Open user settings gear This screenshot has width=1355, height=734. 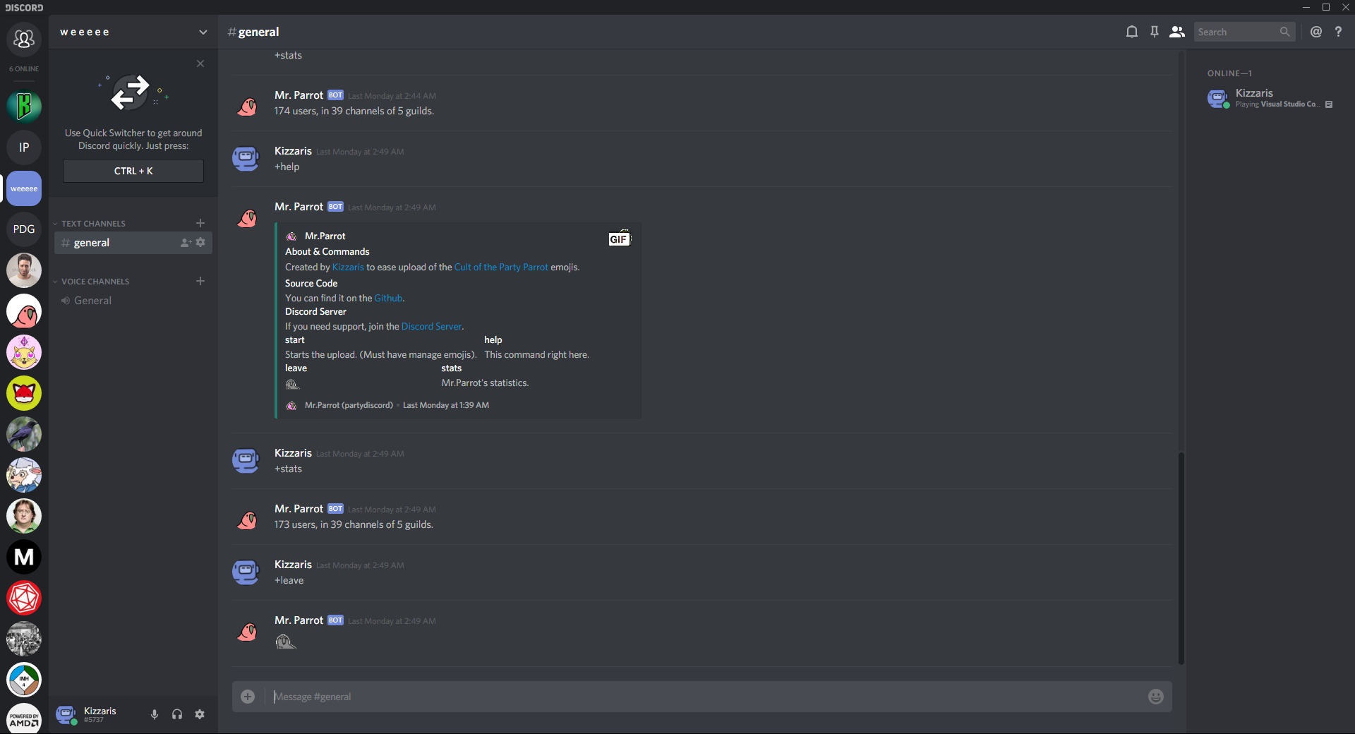click(200, 714)
